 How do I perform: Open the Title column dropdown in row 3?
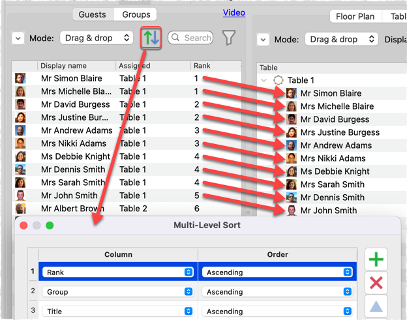pyautogui.click(x=117, y=312)
